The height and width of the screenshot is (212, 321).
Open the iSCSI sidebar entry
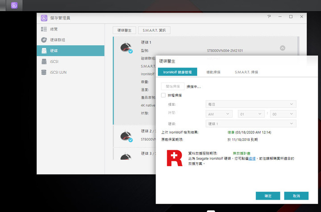[70, 61]
